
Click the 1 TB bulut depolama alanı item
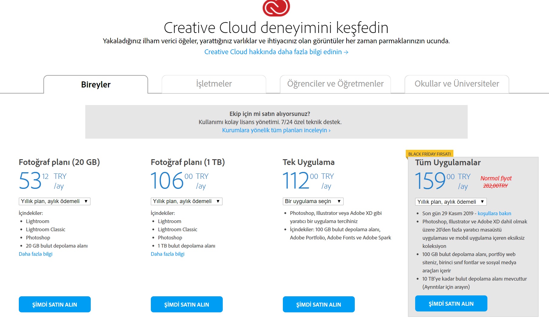pyautogui.click(x=187, y=246)
